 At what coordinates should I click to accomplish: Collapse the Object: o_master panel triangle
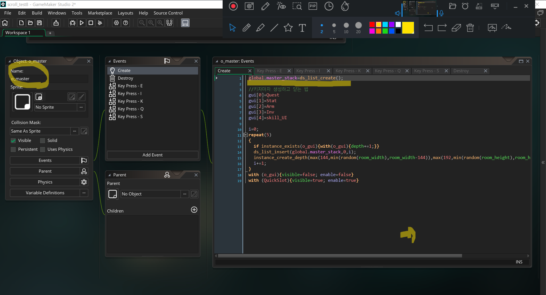(9, 61)
